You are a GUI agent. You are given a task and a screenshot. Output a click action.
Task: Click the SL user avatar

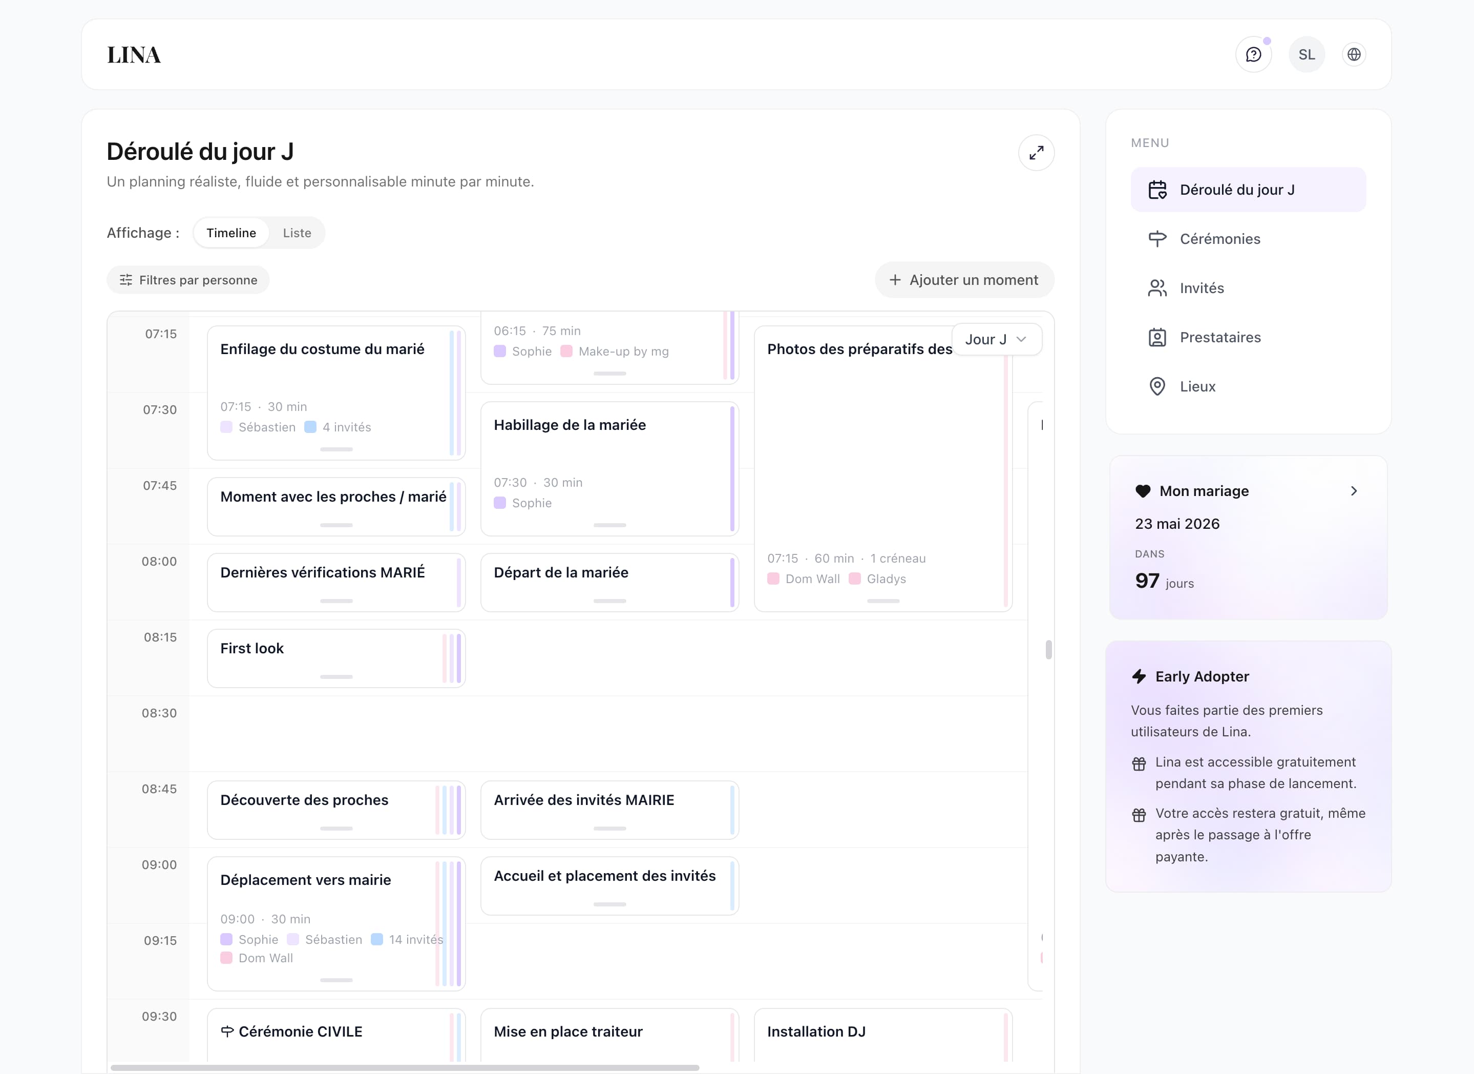[x=1307, y=55]
